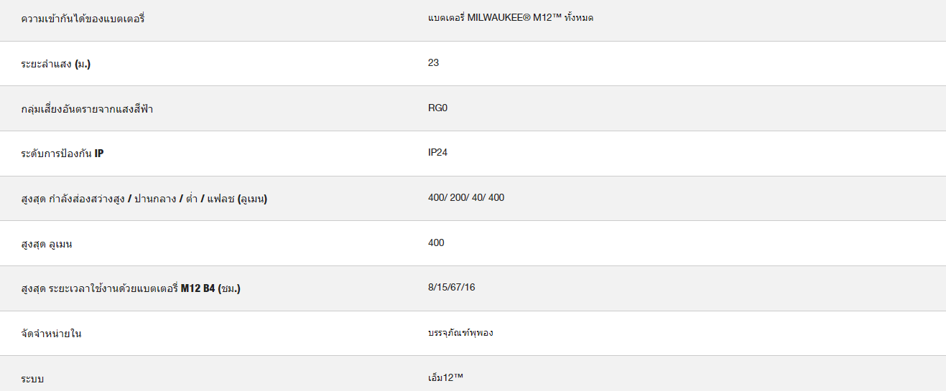Select the 400/ 200/ 40/ 400 value
This screenshot has width=946, height=391.
(466, 197)
